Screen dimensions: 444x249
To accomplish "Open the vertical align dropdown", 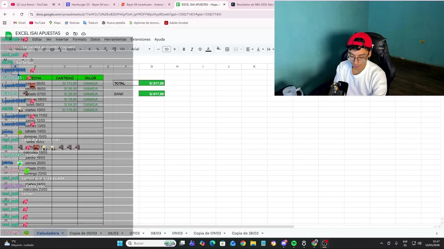I will [260, 49].
